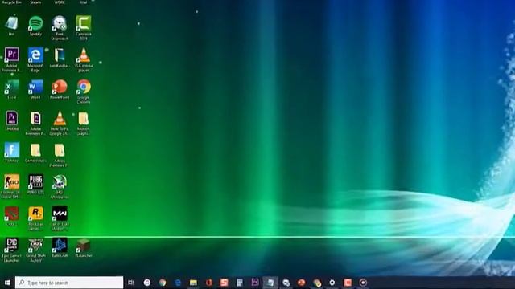Image resolution: width=515 pixels, height=289 pixels.
Task: Open the Windows Start menu
Action: [x=7, y=283]
